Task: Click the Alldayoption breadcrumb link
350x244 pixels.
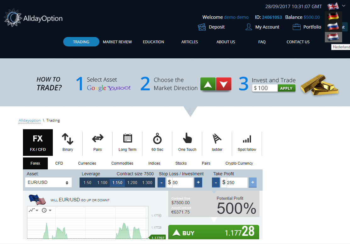Action: [x=30, y=120]
